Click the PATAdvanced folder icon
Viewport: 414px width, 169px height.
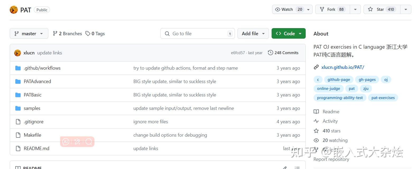(x=18, y=81)
